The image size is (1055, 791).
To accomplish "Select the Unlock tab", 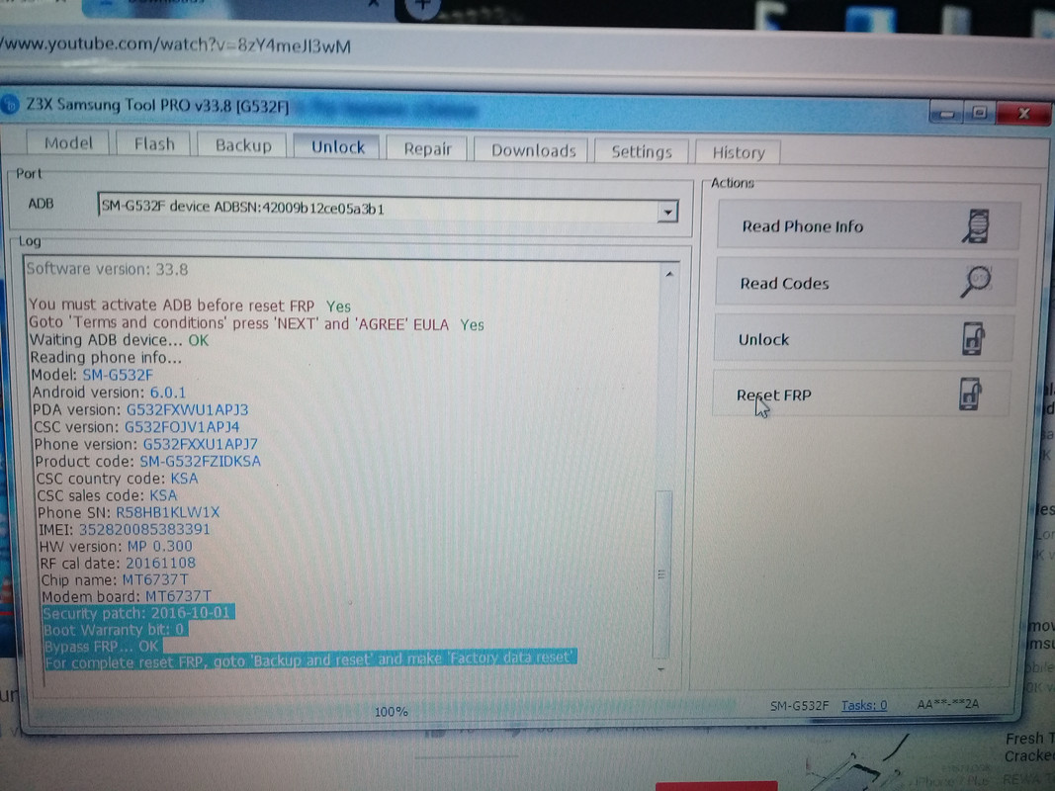I will pyautogui.click(x=338, y=147).
